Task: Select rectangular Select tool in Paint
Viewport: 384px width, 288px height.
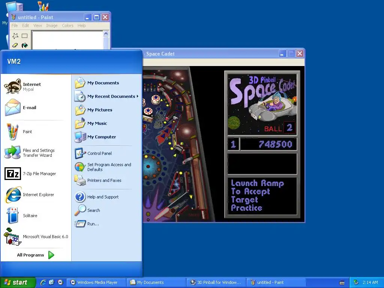Action: [x=24, y=36]
